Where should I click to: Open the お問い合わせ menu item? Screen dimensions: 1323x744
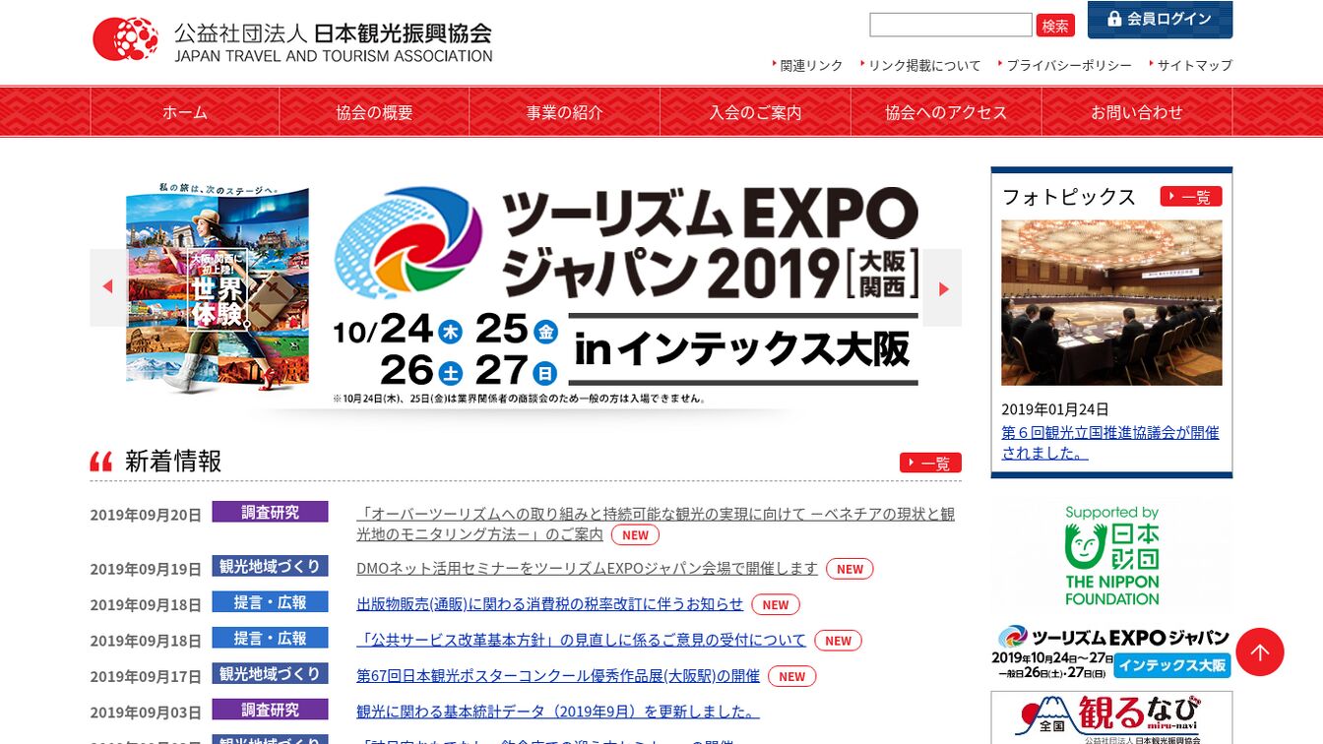(x=1137, y=112)
